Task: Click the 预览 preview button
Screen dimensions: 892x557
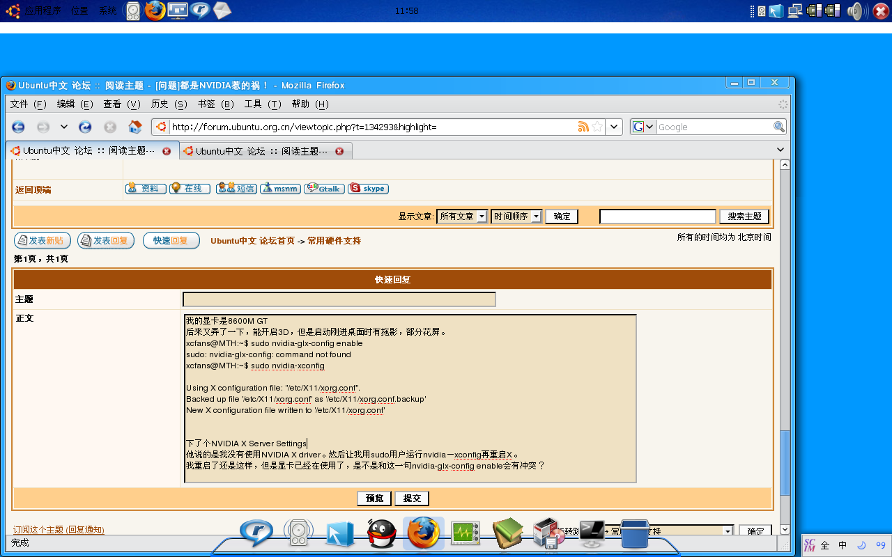Action: pos(374,499)
